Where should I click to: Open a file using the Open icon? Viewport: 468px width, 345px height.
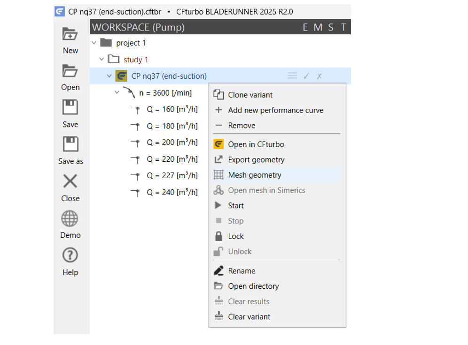[70, 71]
